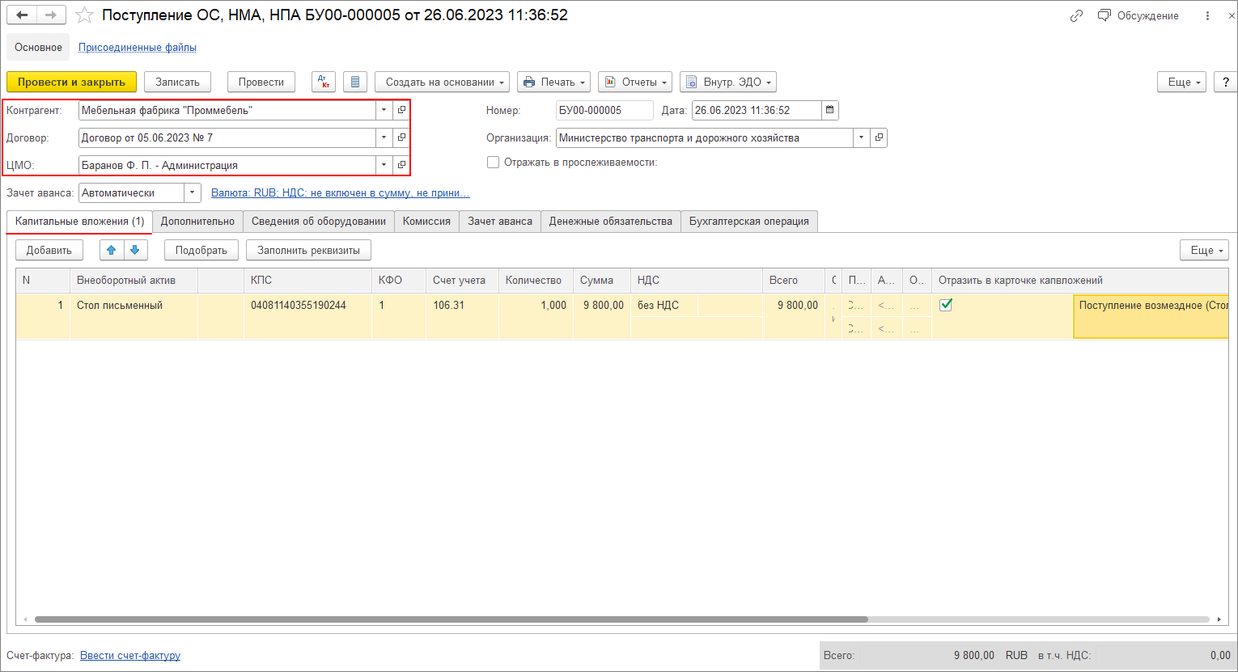Click the Провести button
Screen dimensions: 1238x672
[261, 82]
